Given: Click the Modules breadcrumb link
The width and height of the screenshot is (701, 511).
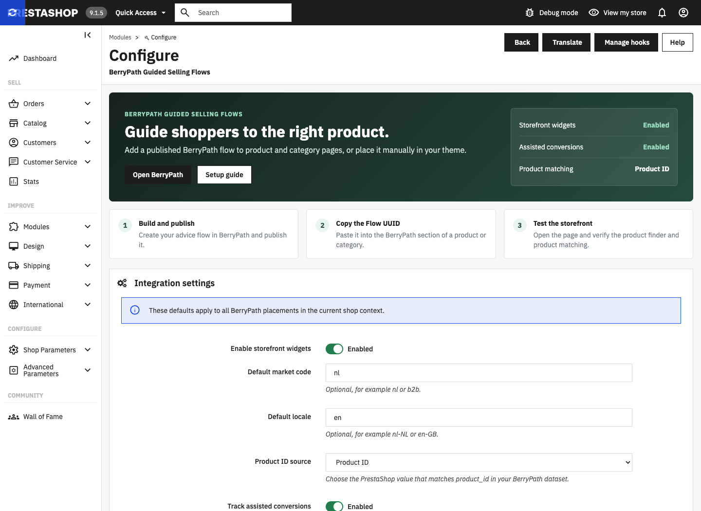Looking at the screenshot, I should [x=120, y=37].
